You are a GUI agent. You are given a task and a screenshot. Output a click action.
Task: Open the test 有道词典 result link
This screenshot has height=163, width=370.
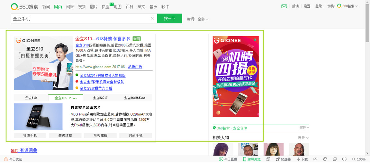click(24, 151)
